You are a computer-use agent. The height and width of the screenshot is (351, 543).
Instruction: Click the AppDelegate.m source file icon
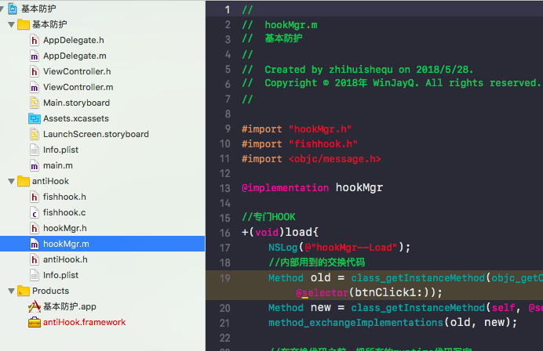click(x=35, y=56)
